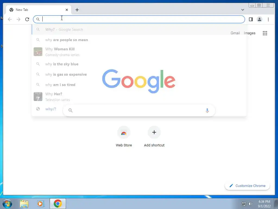The height and width of the screenshot is (209, 278).
Task: Choose 'why is gas so expensive' suggestion
Action: coord(139,74)
